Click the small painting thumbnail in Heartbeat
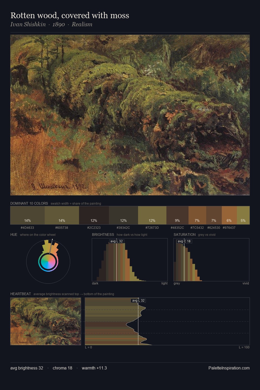 click(46, 321)
